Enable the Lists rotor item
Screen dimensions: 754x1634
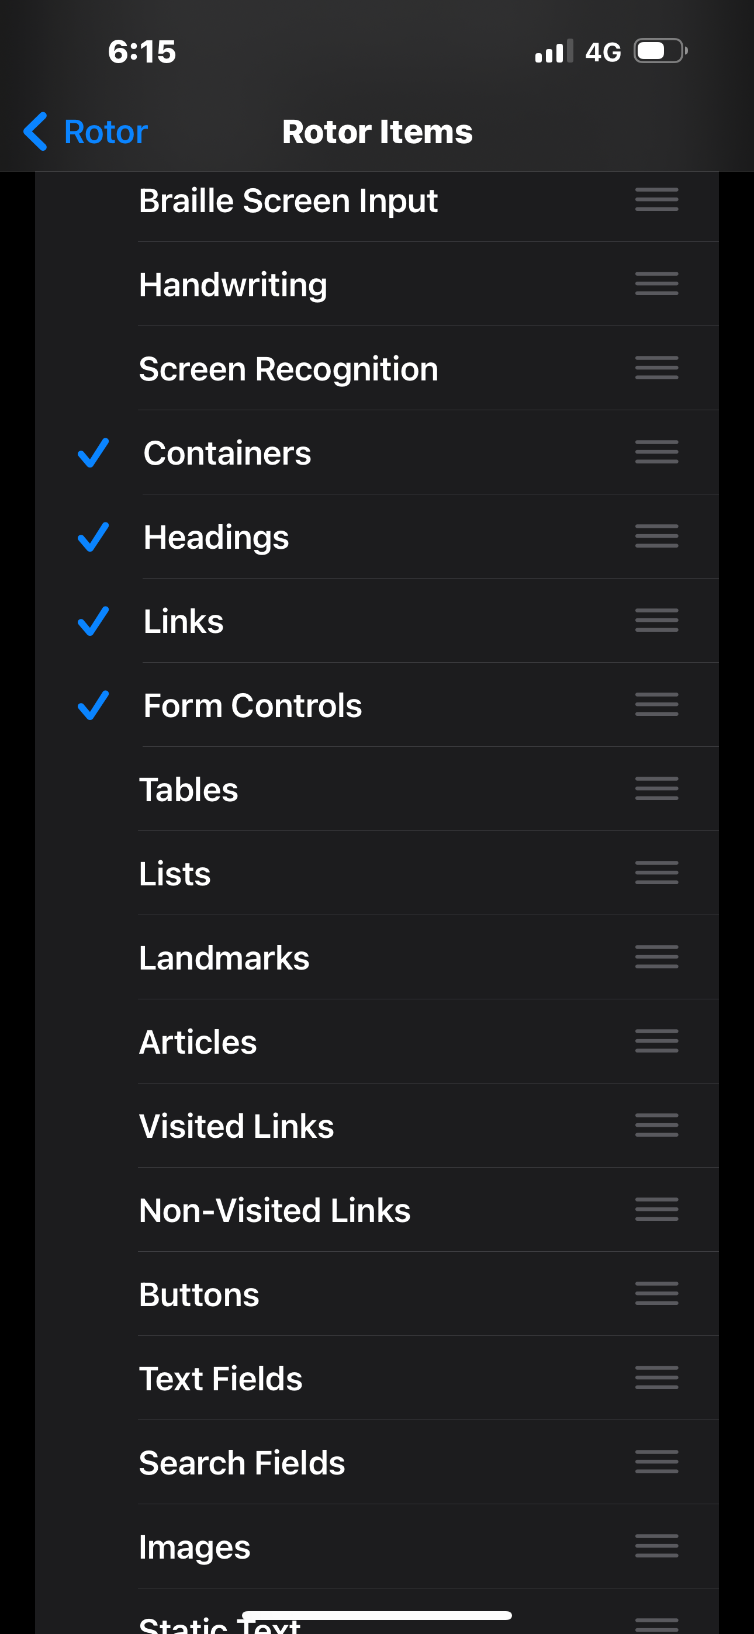(x=175, y=874)
